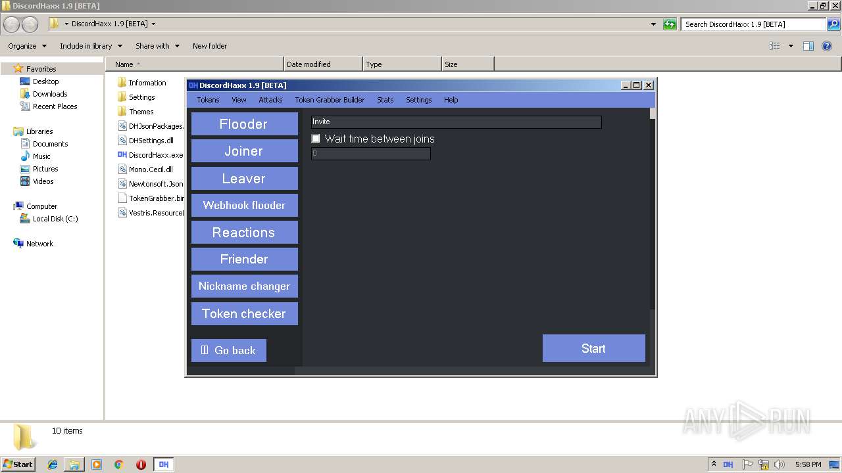The height and width of the screenshot is (473, 842).
Task: Click the refresh button next to address bar
Action: pyautogui.click(x=670, y=24)
